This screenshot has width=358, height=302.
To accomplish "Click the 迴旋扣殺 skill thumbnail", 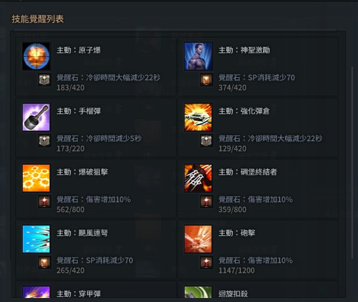I will click(x=198, y=292).
